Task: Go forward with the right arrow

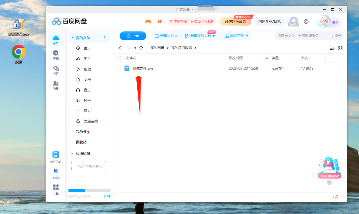Action: [x=128, y=48]
